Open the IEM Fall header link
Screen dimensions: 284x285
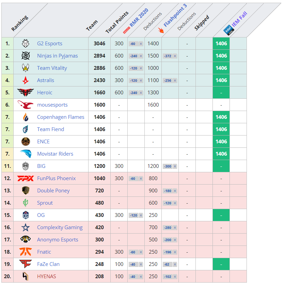(240, 19)
